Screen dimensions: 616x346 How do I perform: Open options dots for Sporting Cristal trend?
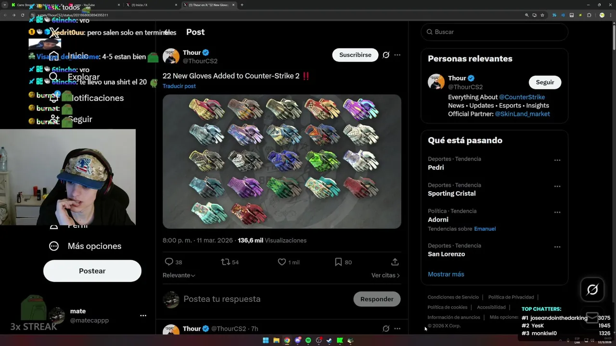click(x=557, y=186)
